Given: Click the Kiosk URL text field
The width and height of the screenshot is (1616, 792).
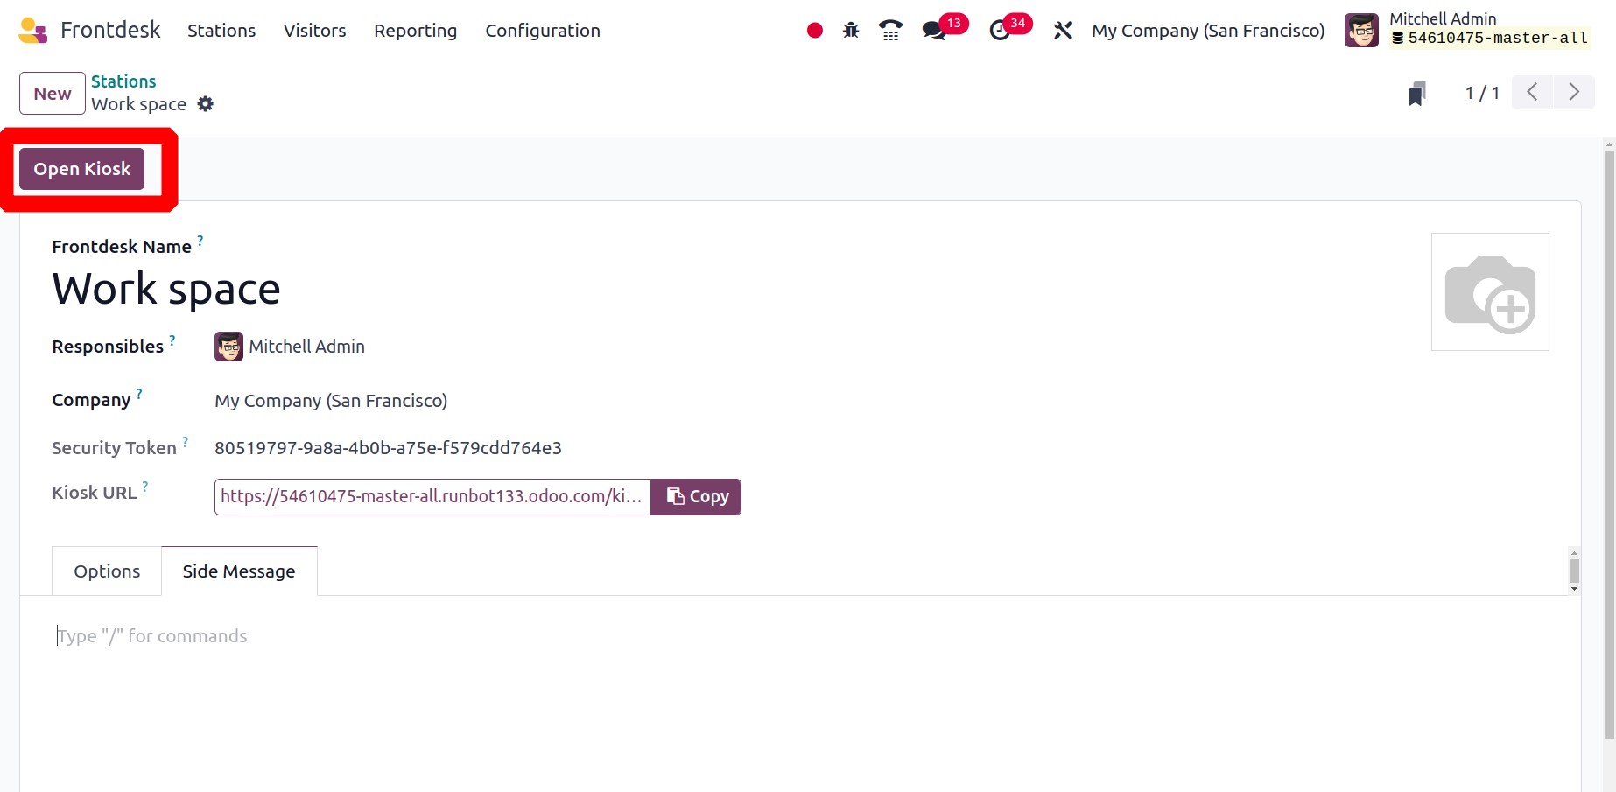Looking at the screenshot, I should point(432,497).
